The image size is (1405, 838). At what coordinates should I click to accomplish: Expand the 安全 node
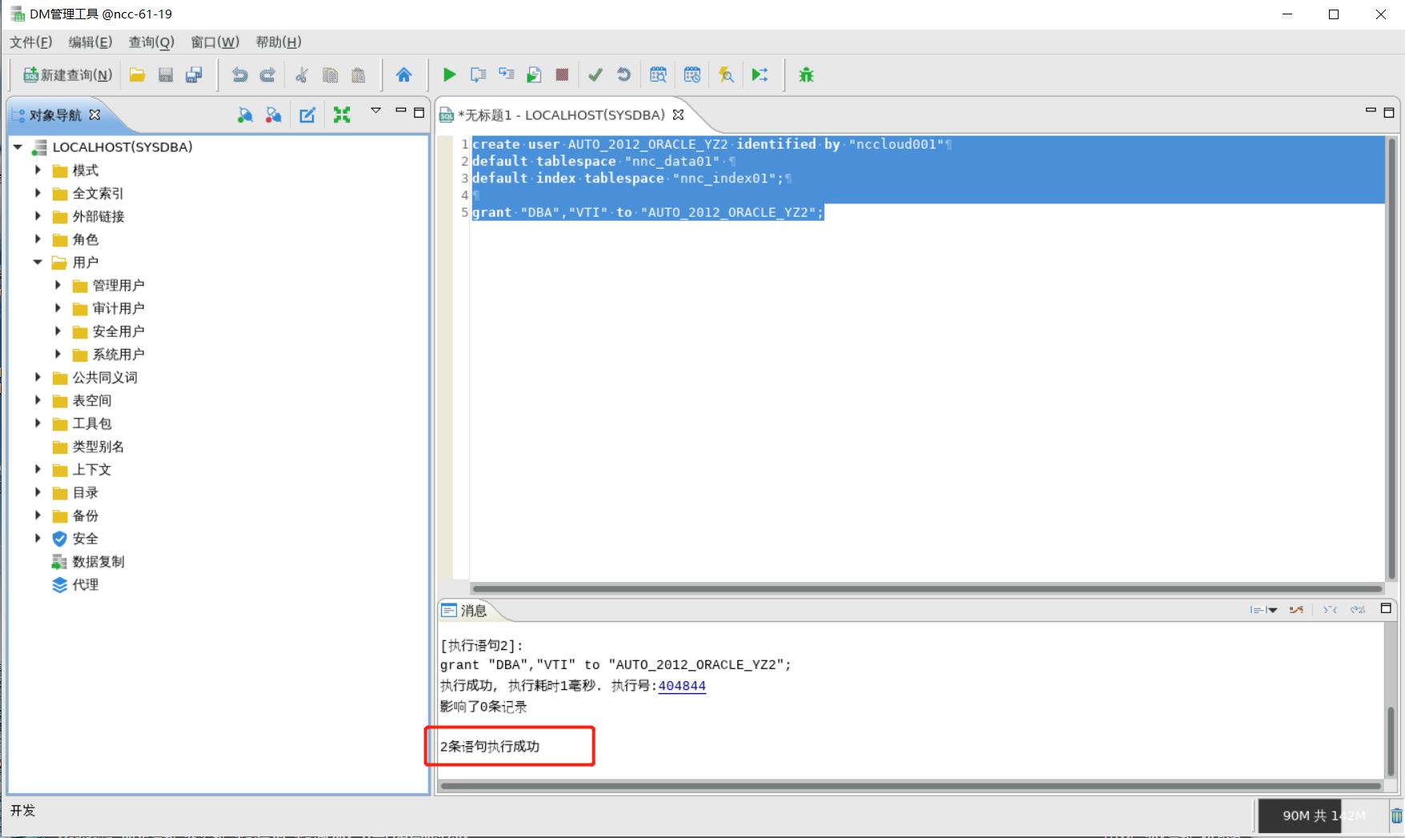38,539
